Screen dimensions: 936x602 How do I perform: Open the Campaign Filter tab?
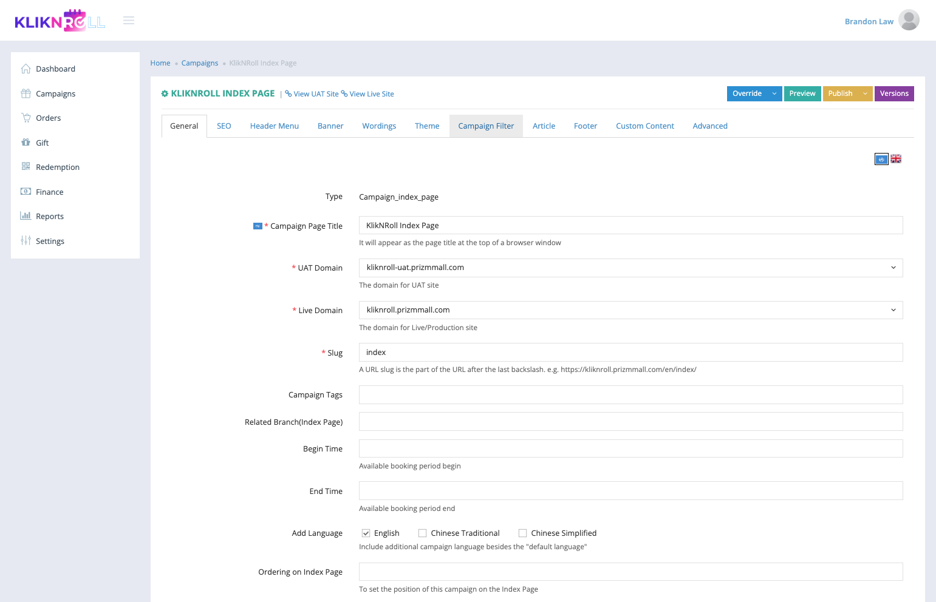tap(486, 126)
